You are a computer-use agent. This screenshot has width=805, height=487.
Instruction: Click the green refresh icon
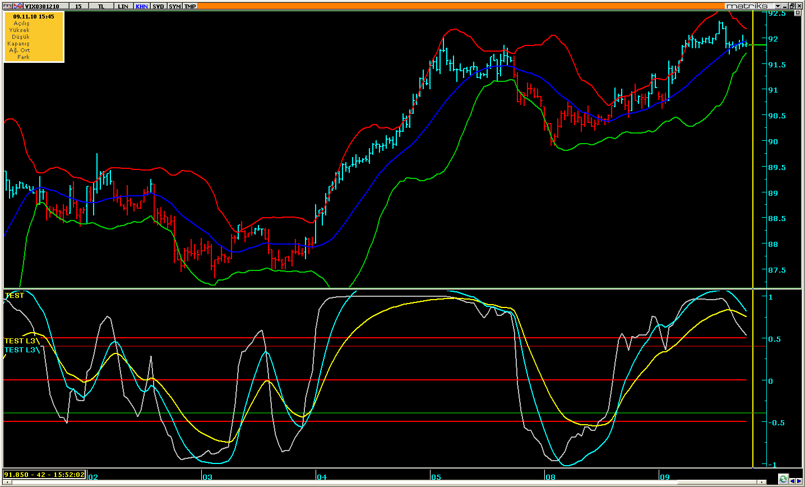[x=783, y=479]
